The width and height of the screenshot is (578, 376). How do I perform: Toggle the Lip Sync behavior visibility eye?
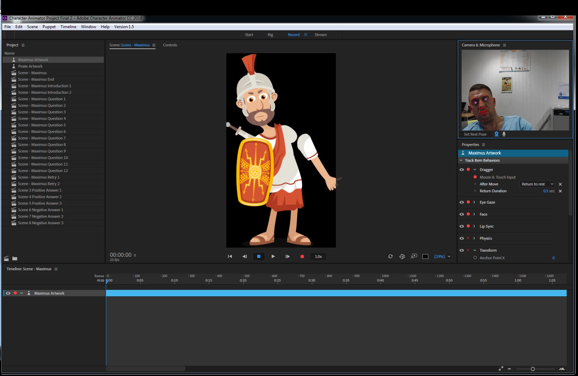(x=462, y=226)
